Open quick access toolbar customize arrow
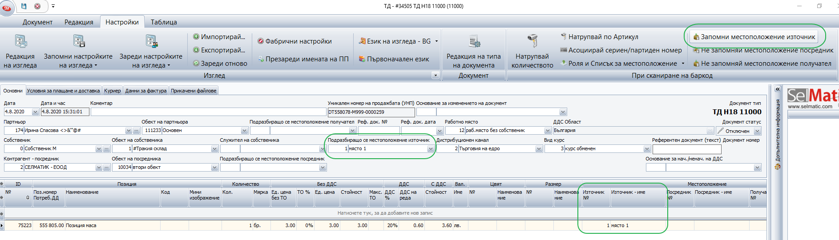839x240 pixels. point(53,6)
